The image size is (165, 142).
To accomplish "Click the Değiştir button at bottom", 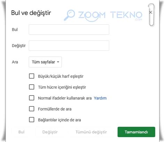I will [50, 132].
